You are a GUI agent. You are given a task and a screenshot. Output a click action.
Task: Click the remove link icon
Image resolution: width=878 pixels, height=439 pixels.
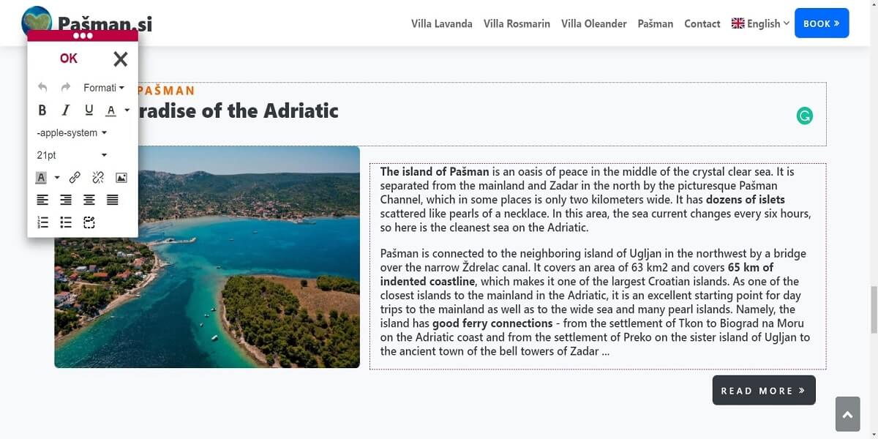pyautogui.click(x=98, y=178)
